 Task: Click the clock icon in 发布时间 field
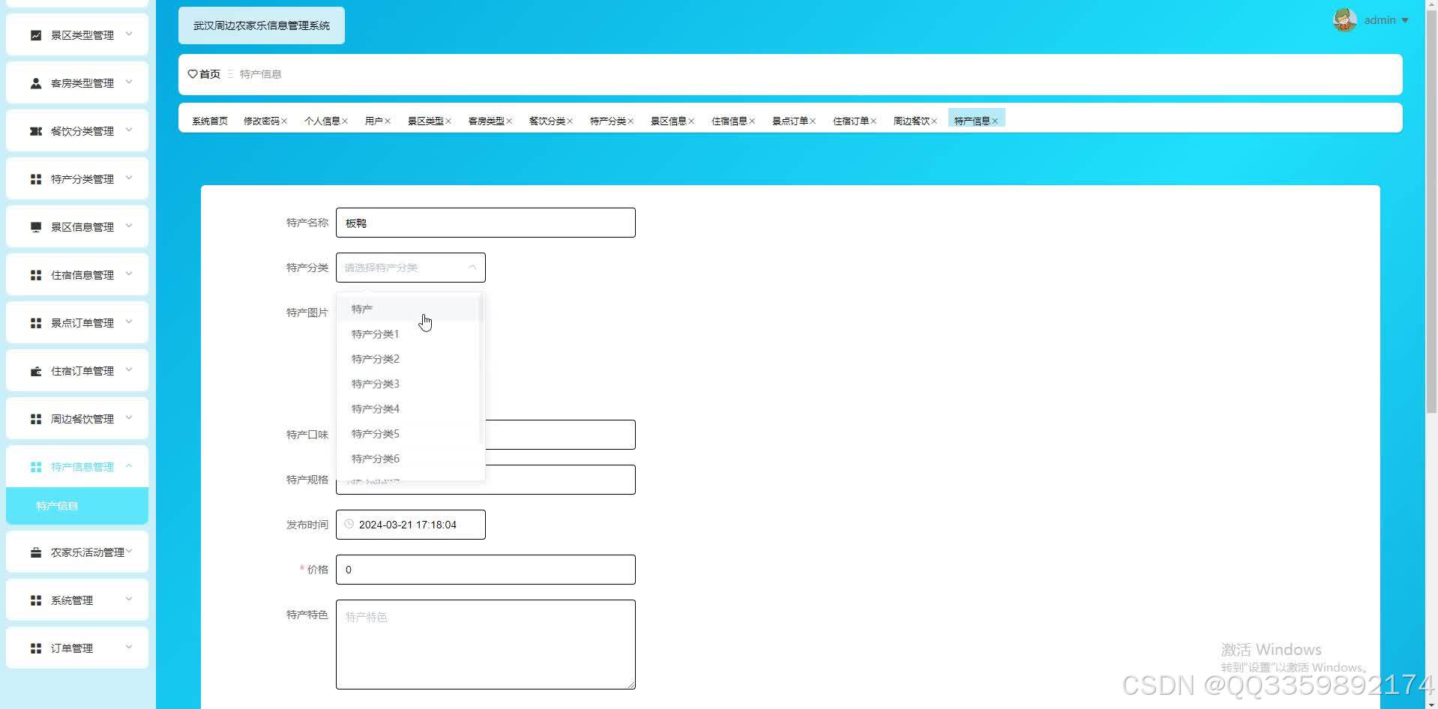tap(349, 524)
